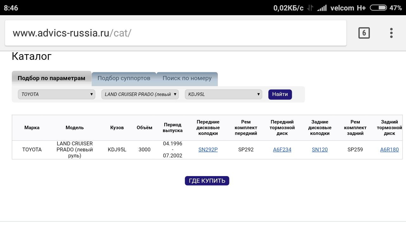Tap the 8:46 clock in status bar
Image resolution: width=406 pixels, height=228 pixels.
tap(11, 8)
